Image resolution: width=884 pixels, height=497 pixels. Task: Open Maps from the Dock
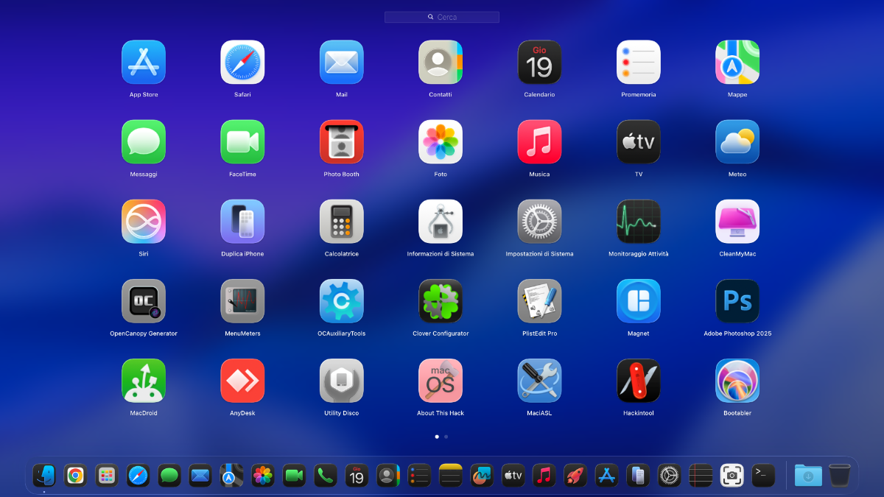tap(231, 476)
